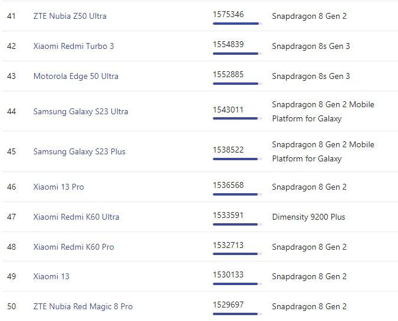Open the Samsung Galaxy S23 Plus link
The image size is (398, 321).
point(79,151)
